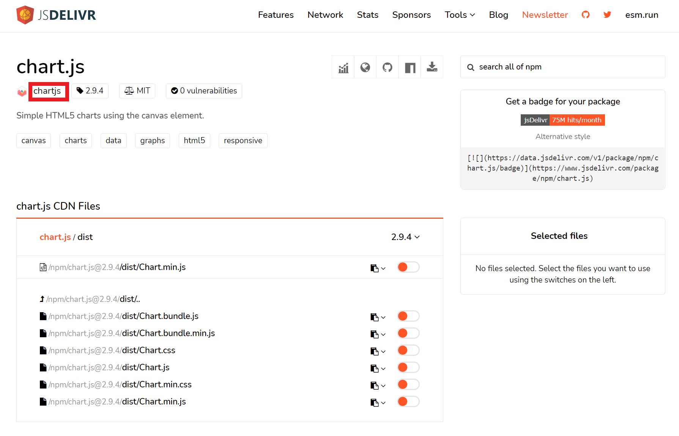Screen dimensions: 679x436
Task: Toggle selection switch for Chart.css
Action: click(408, 350)
